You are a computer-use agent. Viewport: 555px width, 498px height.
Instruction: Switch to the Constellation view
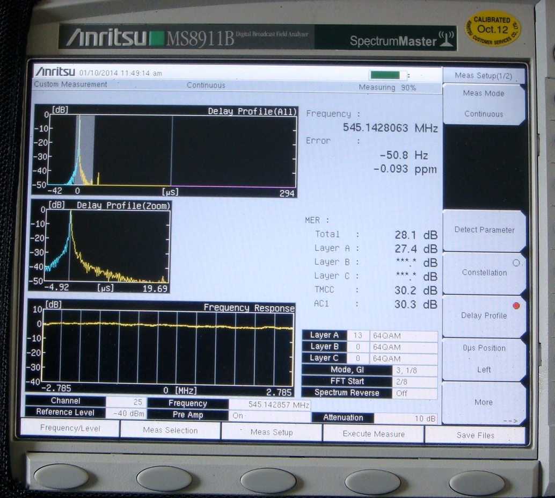(x=484, y=272)
